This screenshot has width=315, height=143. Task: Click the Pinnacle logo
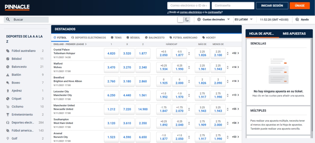(17, 8)
